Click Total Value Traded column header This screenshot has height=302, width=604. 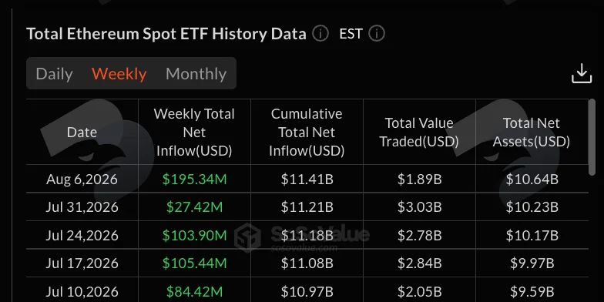point(419,133)
